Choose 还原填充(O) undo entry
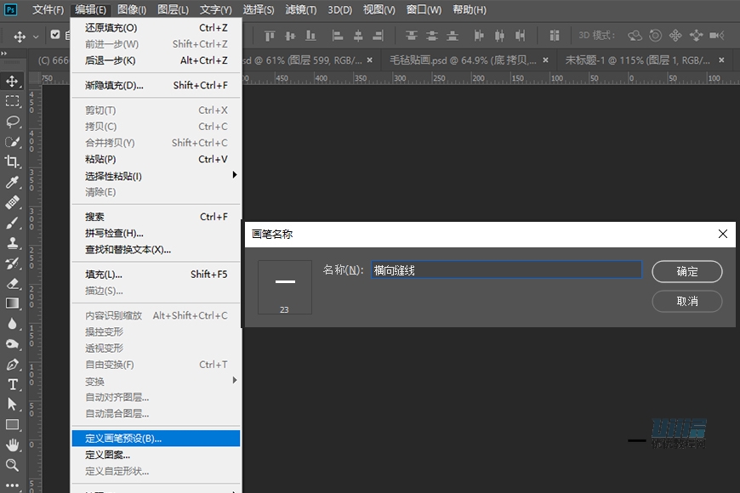 pyautogui.click(x=156, y=28)
